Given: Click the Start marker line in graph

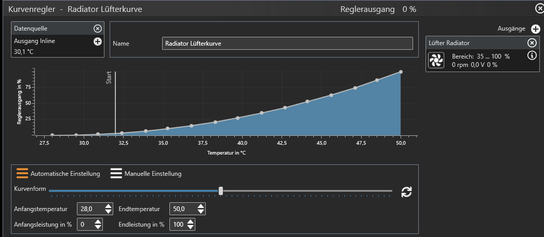Looking at the screenshot, I should coord(115,103).
